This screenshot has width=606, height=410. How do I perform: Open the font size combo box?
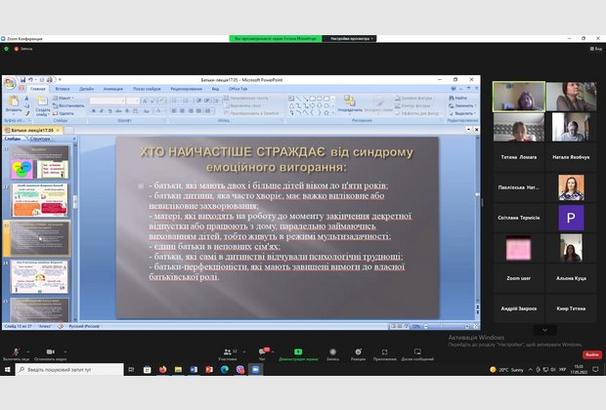(133, 101)
